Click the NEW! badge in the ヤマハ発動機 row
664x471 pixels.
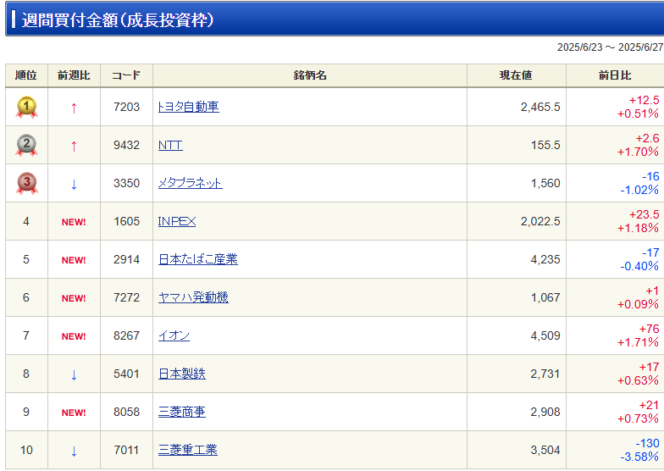point(74,298)
